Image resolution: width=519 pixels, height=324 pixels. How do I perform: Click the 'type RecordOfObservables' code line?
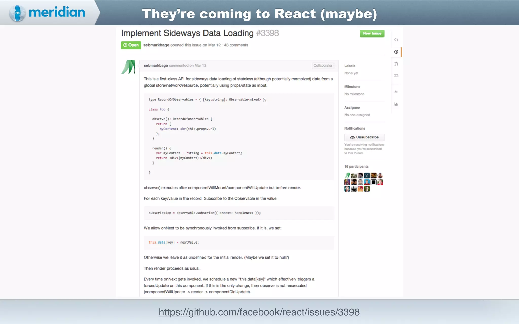coord(207,100)
